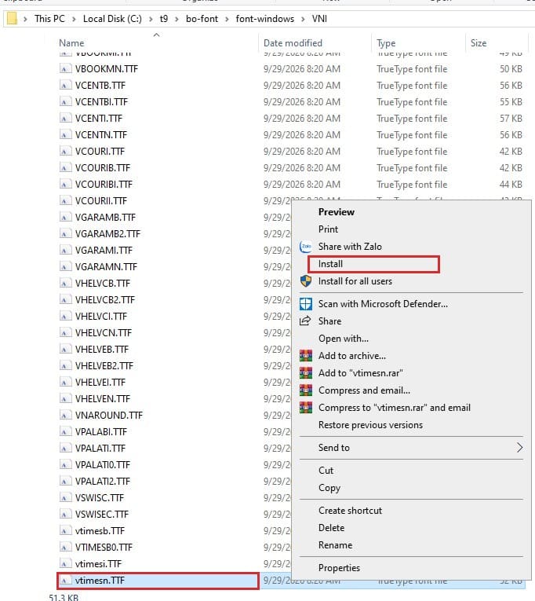Click the font file icon of VHELVCB.TTF
Screen dimensions: 535x601
pos(65,284)
